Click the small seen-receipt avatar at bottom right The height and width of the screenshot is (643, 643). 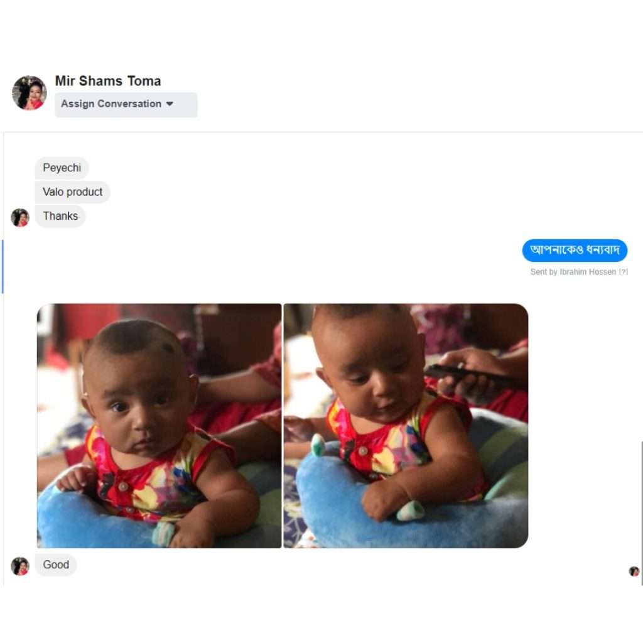click(634, 571)
